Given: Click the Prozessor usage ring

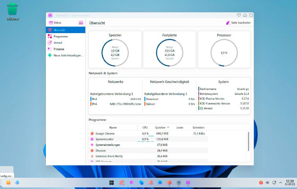Looking at the screenshot, I should [224, 53].
